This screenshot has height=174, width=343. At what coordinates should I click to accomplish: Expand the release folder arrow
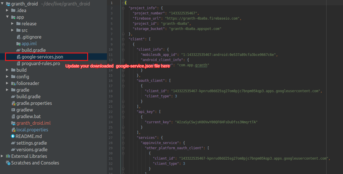(x=12, y=24)
